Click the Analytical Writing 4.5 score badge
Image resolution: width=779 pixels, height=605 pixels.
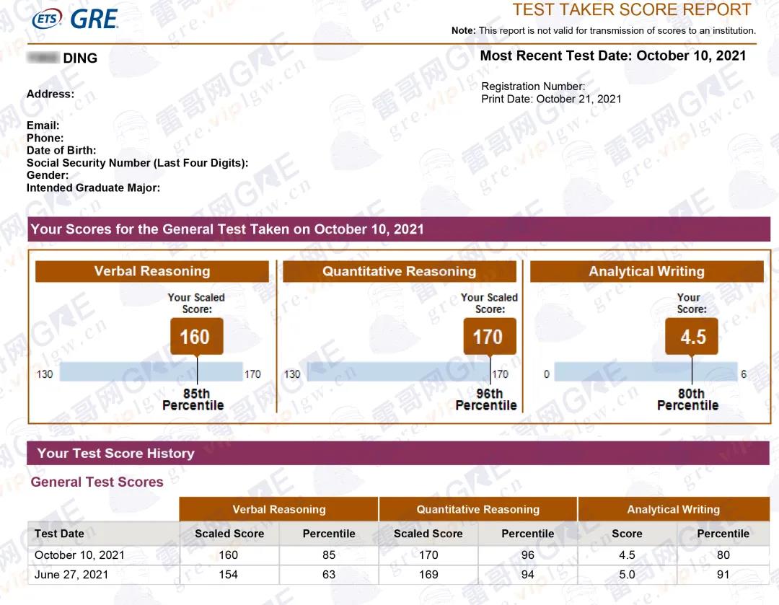[x=692, y=337]
